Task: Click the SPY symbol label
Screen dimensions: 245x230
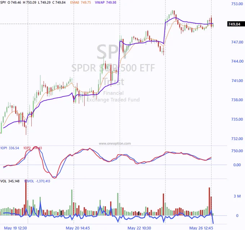Action: pyautogui.click(x=3, y=3)
